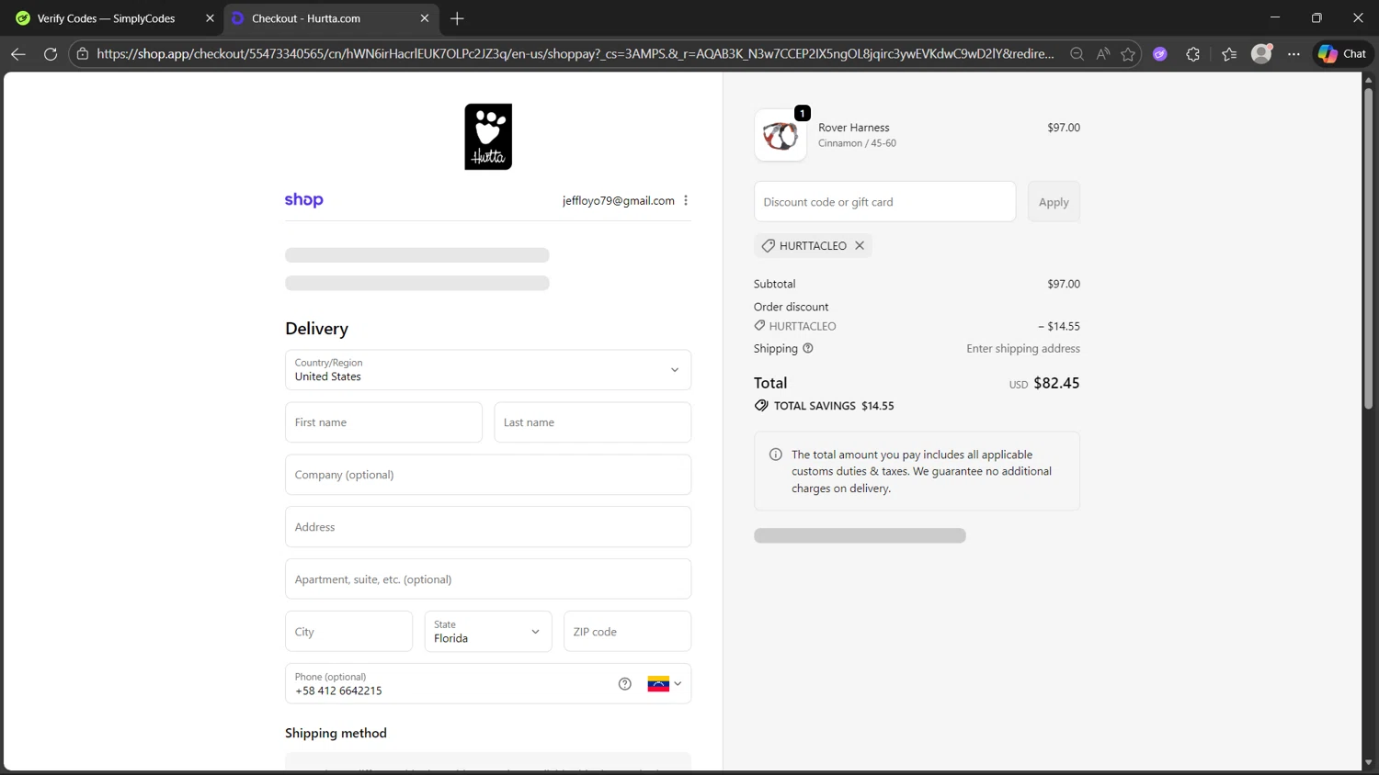Open the State dropdown showing Florida
1379x775 pixels.
click(488, 632)
